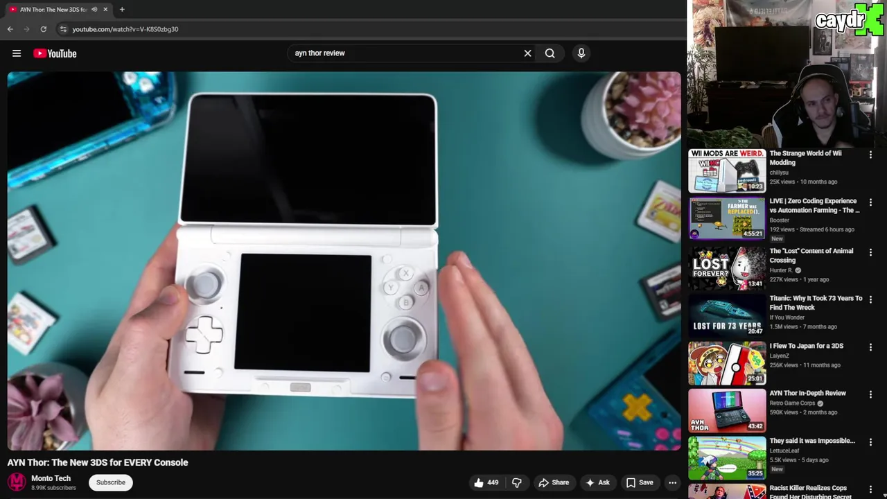Image resolution: width=887 pixels, height=499 pixels.
Task: Open the Ask AI button
Action: tap(597, 482)
